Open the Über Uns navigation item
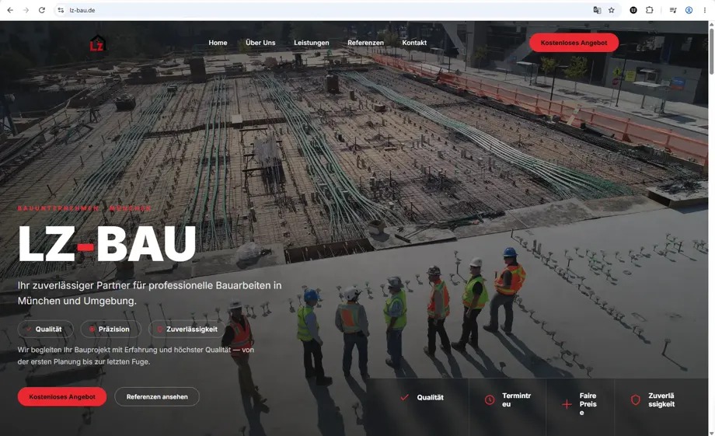The width and height of the screenshot is (715, 436). [x=260, y=43]
